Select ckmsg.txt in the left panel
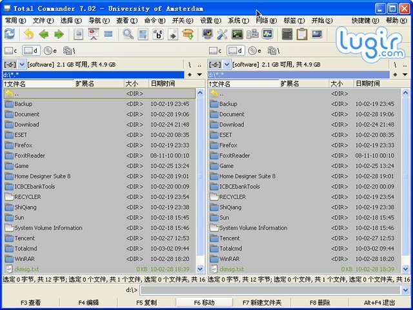The height and width of the screenshot is (310, 413). (x=99, y=269)
